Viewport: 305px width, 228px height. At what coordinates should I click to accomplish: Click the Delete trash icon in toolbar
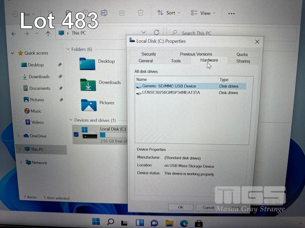tap(140, 13)
